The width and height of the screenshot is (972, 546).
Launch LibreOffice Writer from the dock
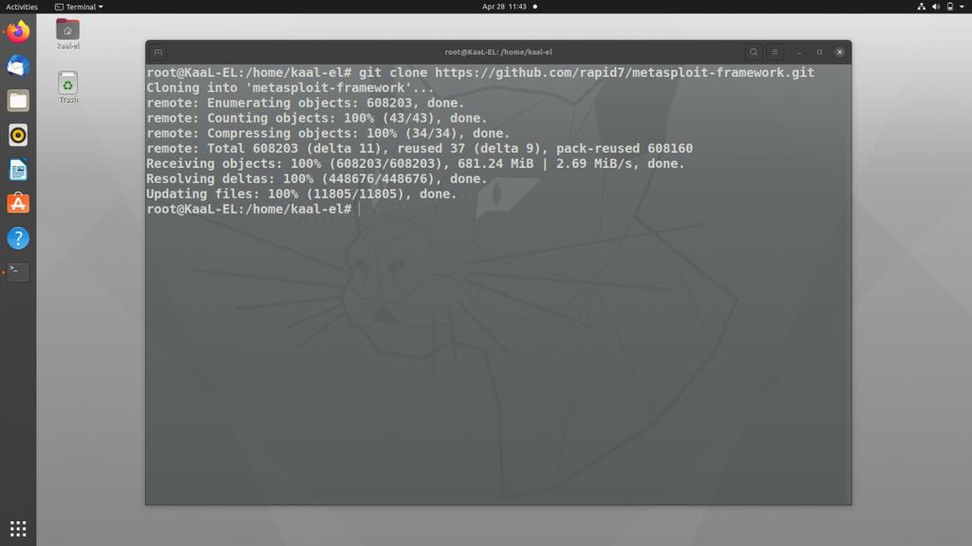click(x=18, y=170)
